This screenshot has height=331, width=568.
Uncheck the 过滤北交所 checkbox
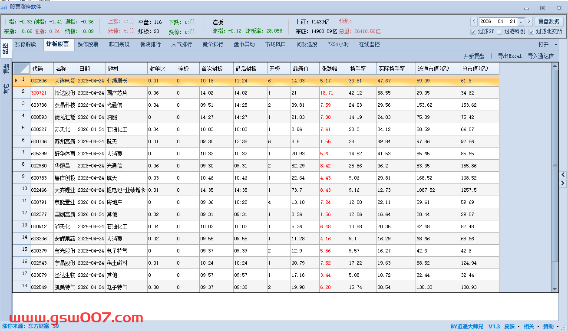(531, 32)
